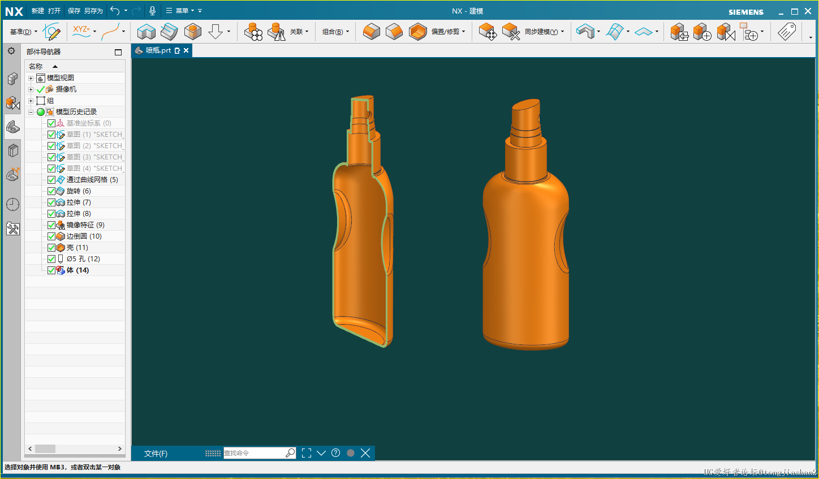The height and width of the screenshot is (479, 819).
Task: Click the Sketch tool icon
Action: 52,32
